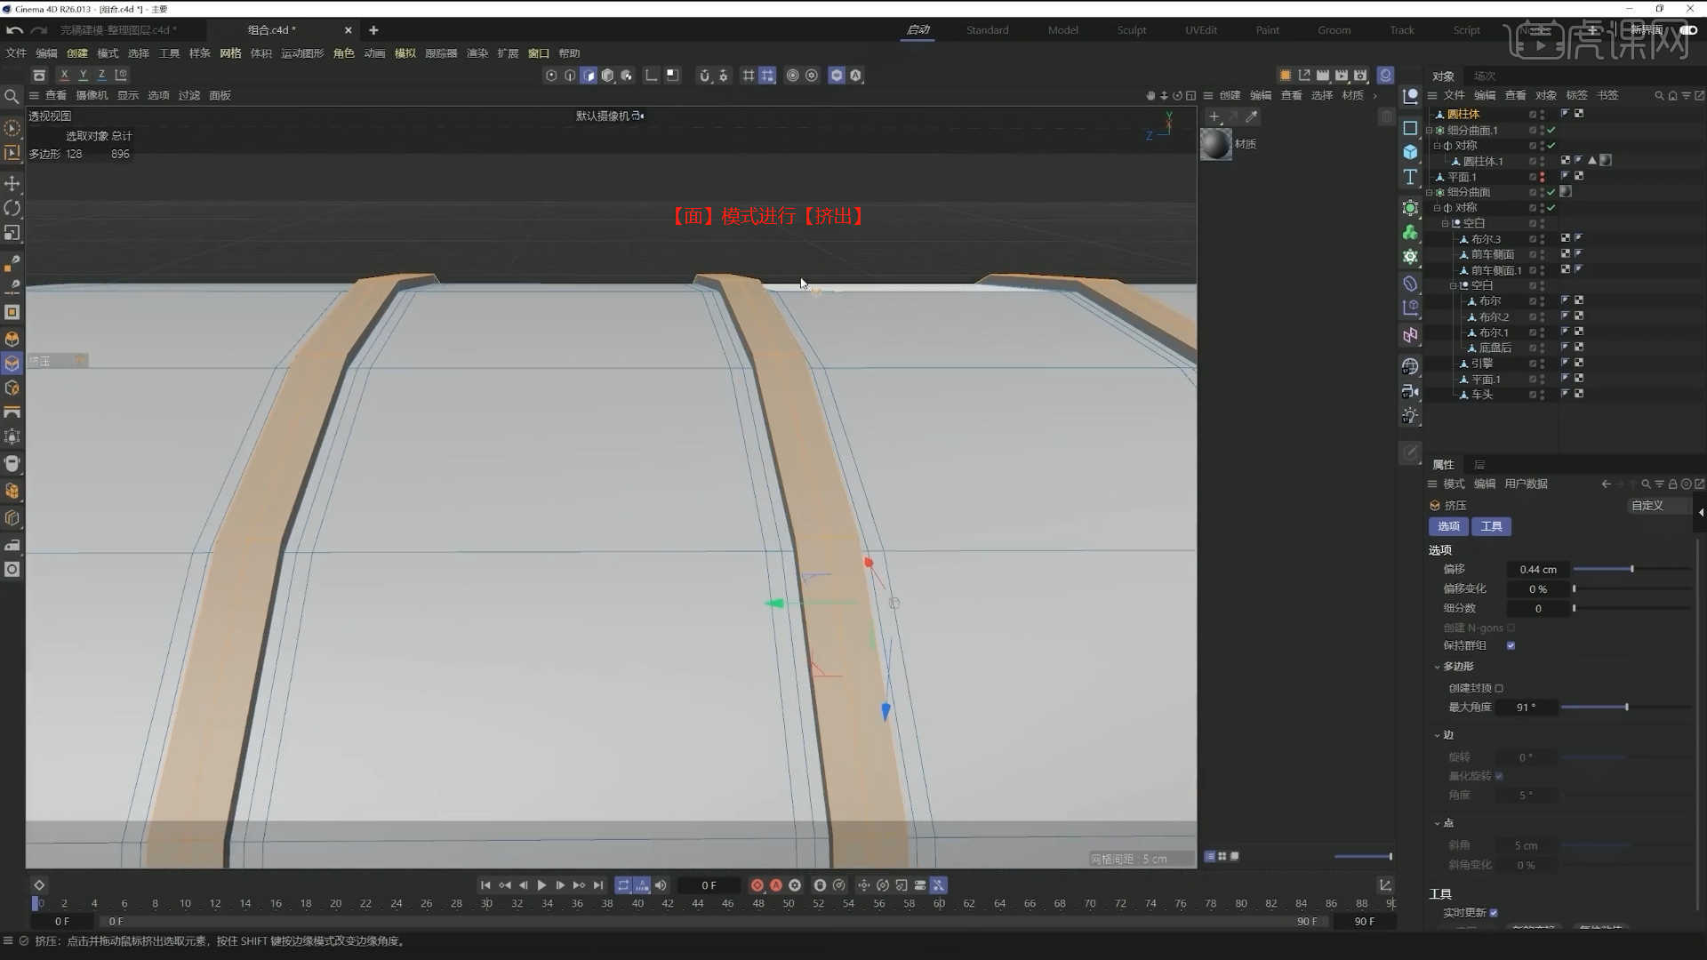The width and height of the screenshot is (1707, 960).
Task: Toggle 创建封顶 checkbox
Action: 1499,688
